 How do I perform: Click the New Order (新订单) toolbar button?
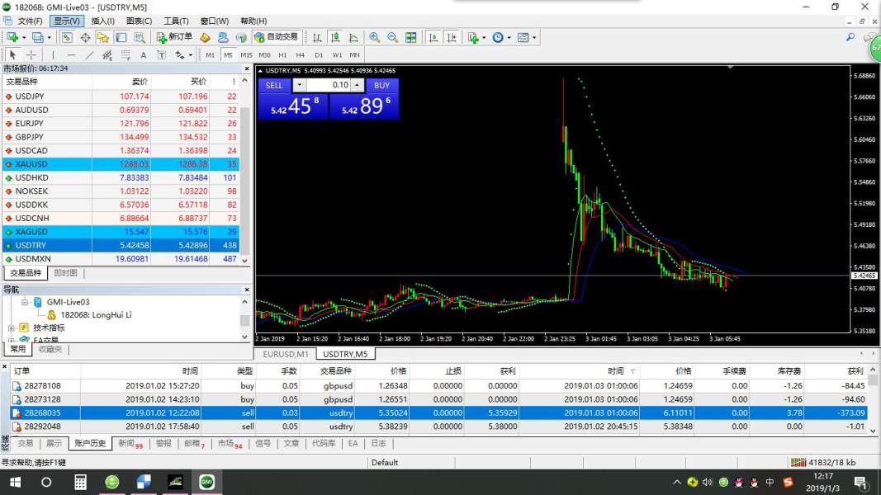(174, 37)
